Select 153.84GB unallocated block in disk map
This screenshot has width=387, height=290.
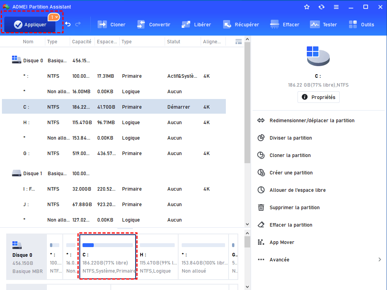203,256
